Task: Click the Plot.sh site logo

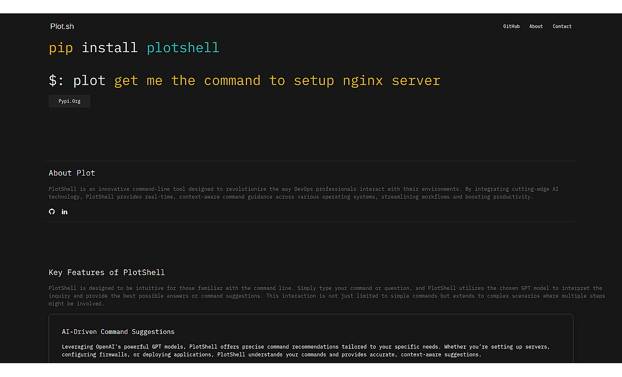Action: pyautogui.click(x=62, y=26)
